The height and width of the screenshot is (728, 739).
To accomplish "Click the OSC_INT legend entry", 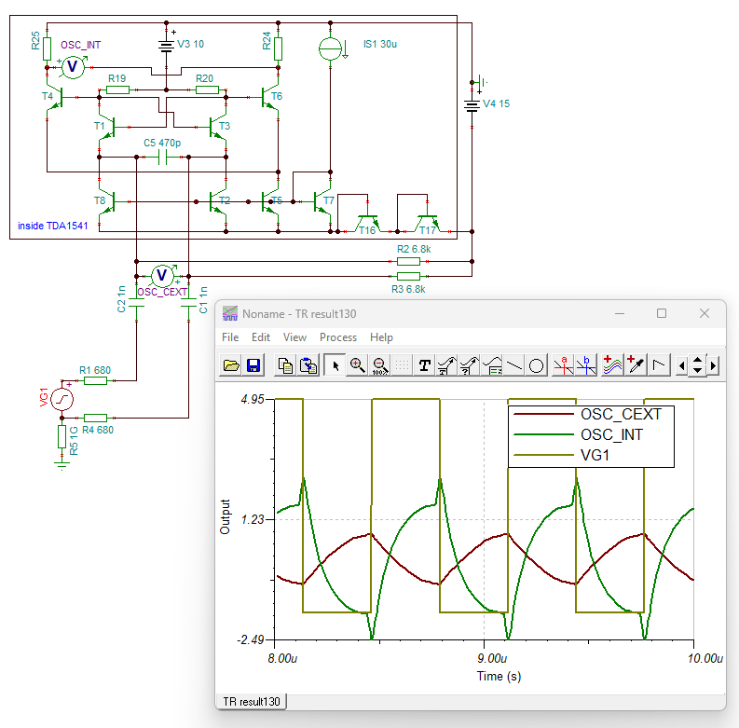I will point(579,434).
